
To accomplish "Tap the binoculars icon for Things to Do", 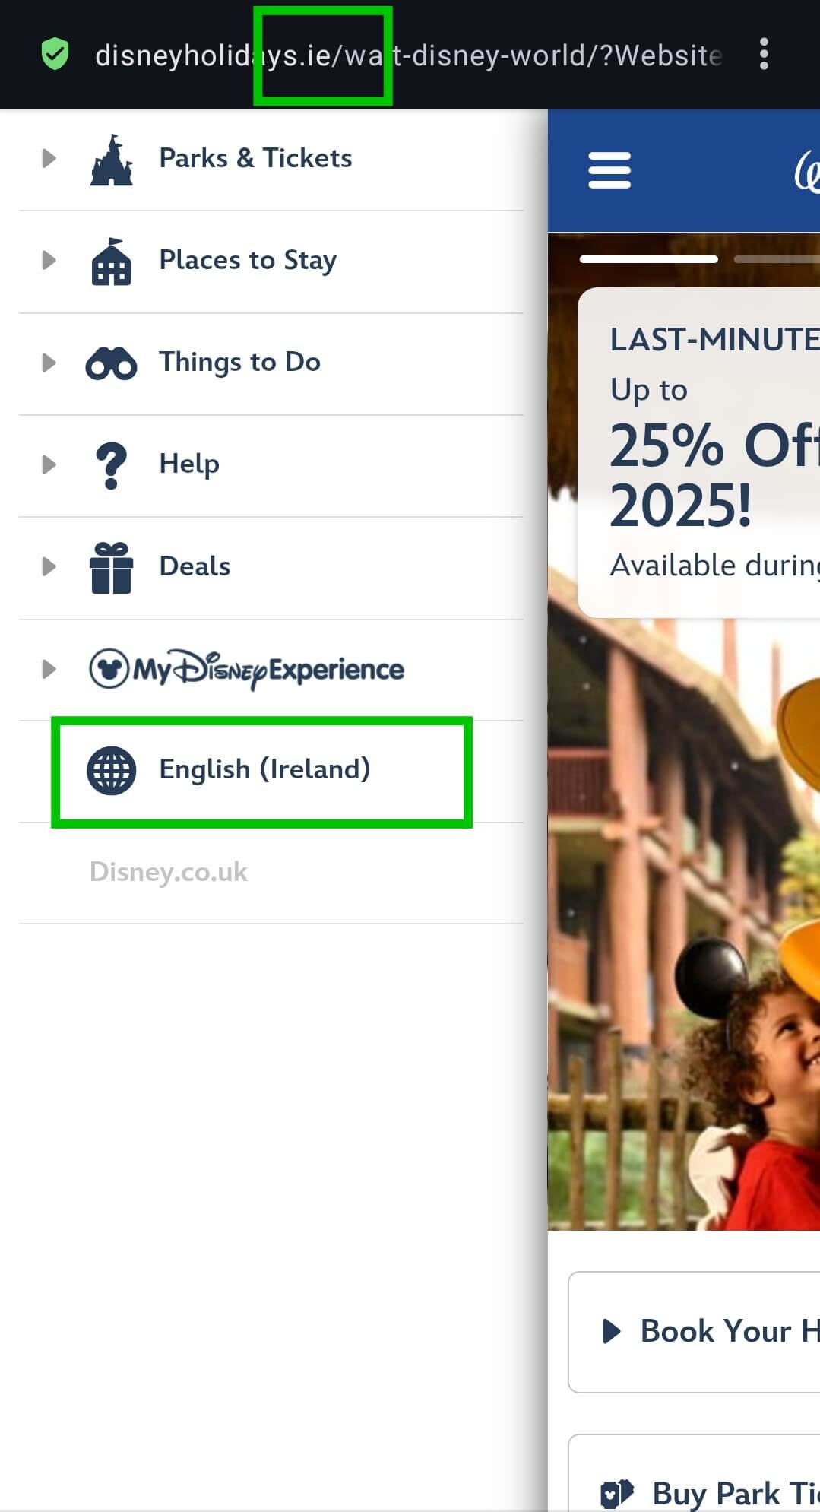I will click(112, 363).
